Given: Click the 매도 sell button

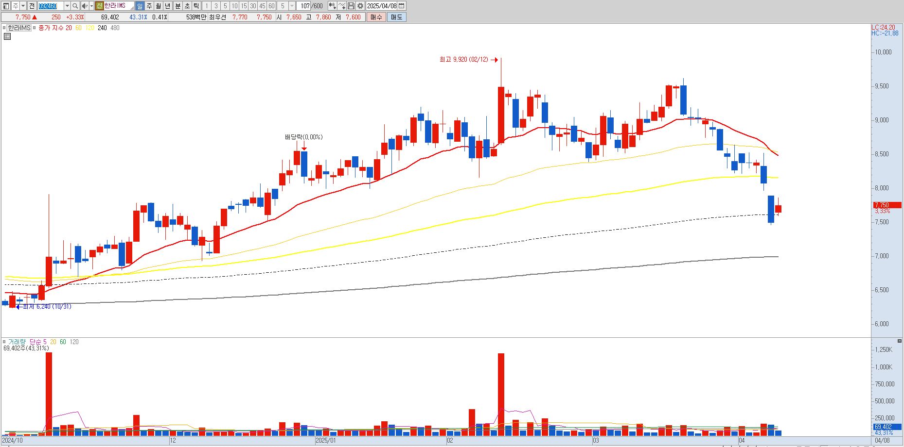Looking at the screenshot, I should point(397,17).
